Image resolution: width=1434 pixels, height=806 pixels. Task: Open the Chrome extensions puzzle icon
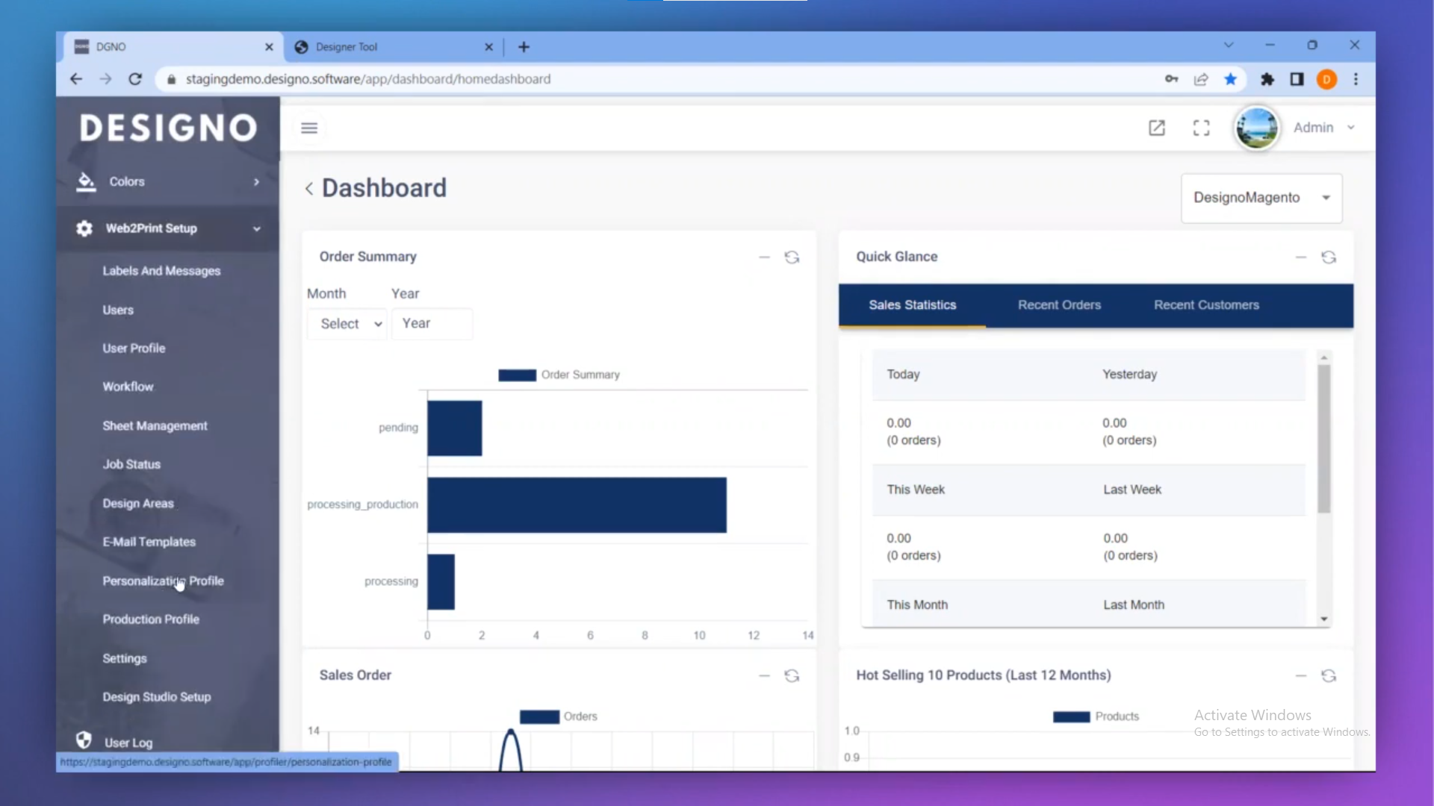(x=1267, y=79)
